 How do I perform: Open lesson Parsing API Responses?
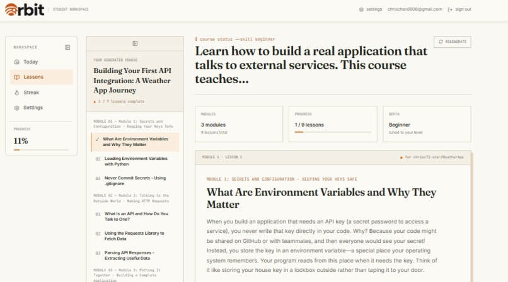(135, 256)
